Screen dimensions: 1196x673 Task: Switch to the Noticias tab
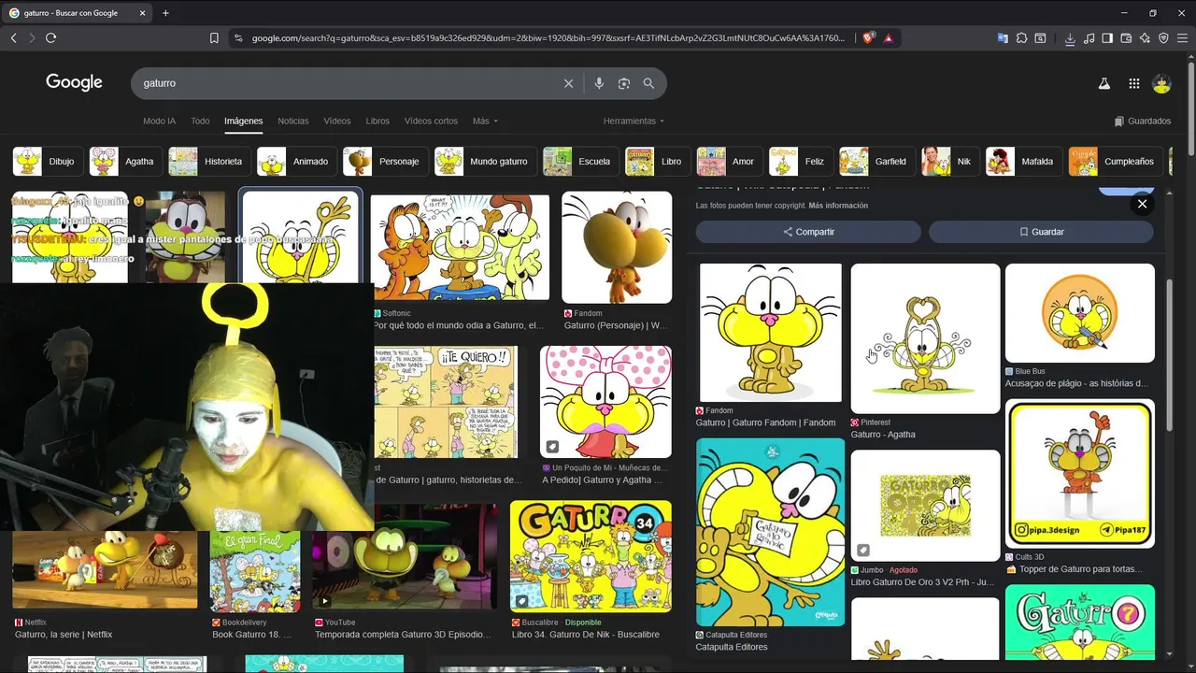(x=292, y=121)
